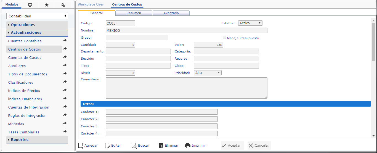Expand the Reportes section
This screenshot has height=153, width=377.
pyautogui.click(x=37, y=140)
